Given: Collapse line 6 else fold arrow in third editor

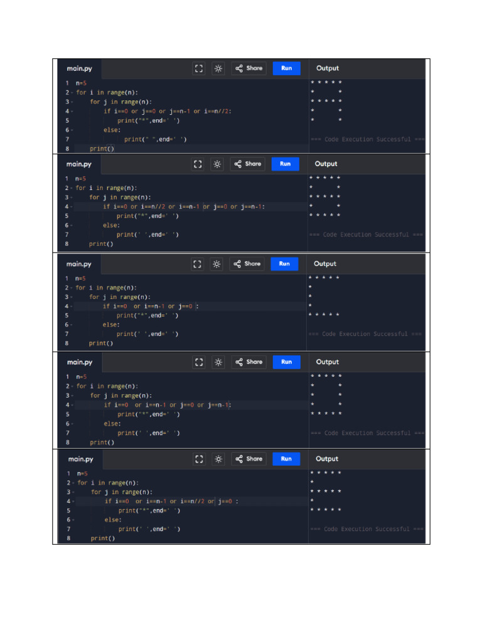Looking at the screenshot, I should coord(72,325).
